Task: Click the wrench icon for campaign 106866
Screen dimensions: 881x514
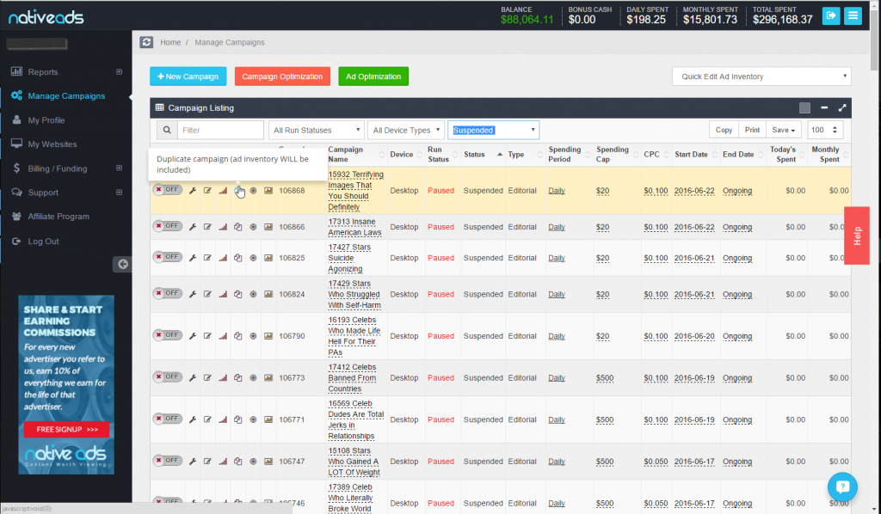Action: point(193,227)
